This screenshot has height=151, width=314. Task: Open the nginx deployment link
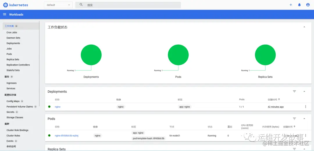tap(58, 107)
